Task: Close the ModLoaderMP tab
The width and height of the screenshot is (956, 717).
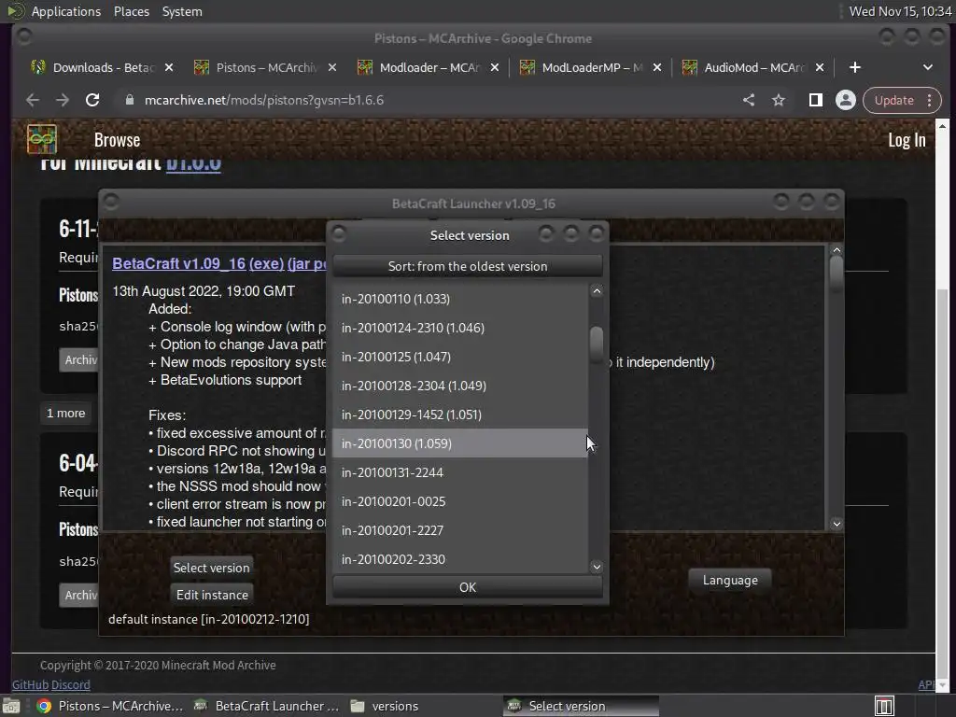Action: (x=657, y=67)
